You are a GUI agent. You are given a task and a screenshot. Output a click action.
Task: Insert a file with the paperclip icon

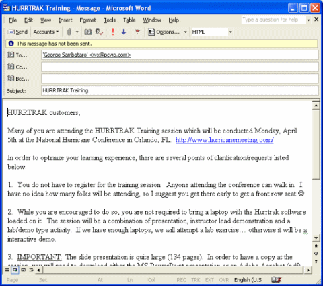pyautogui.click(x=69, y=32)
